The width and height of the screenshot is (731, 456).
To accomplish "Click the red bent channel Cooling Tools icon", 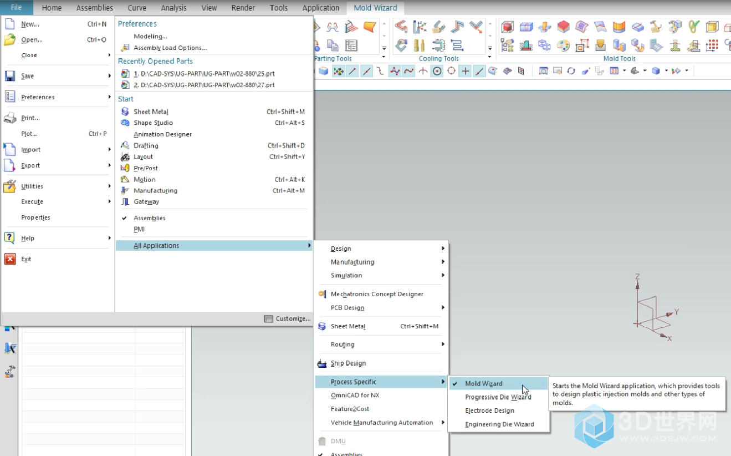I will [401, 27].
